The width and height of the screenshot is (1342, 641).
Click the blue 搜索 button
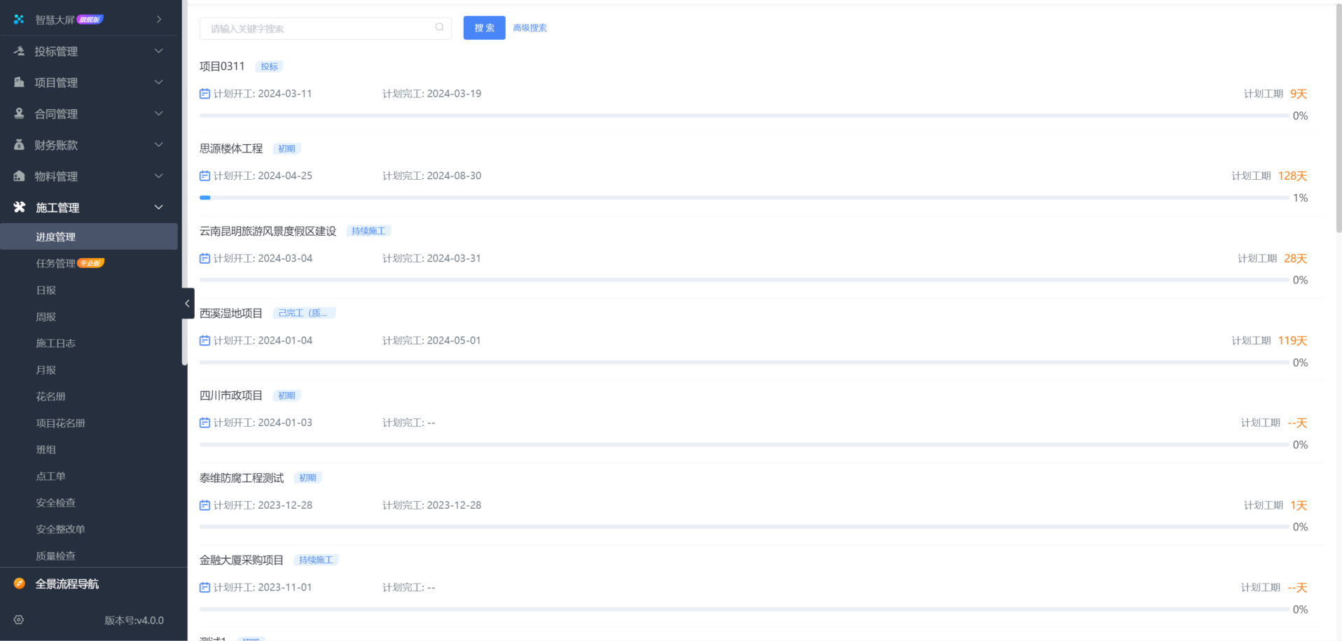[484, 28]
